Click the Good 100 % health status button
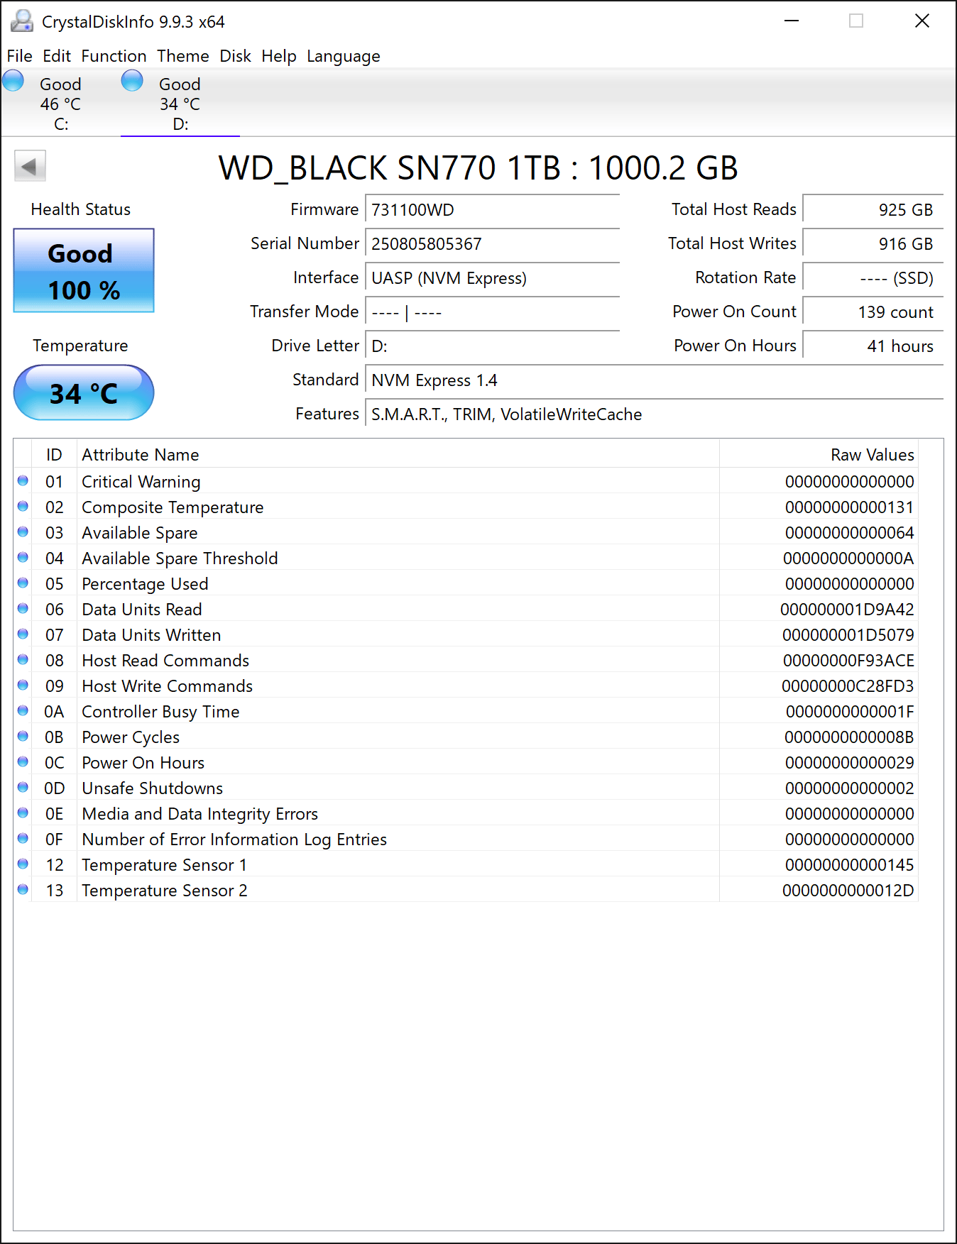957x1244 pixels. pos(84,270)
